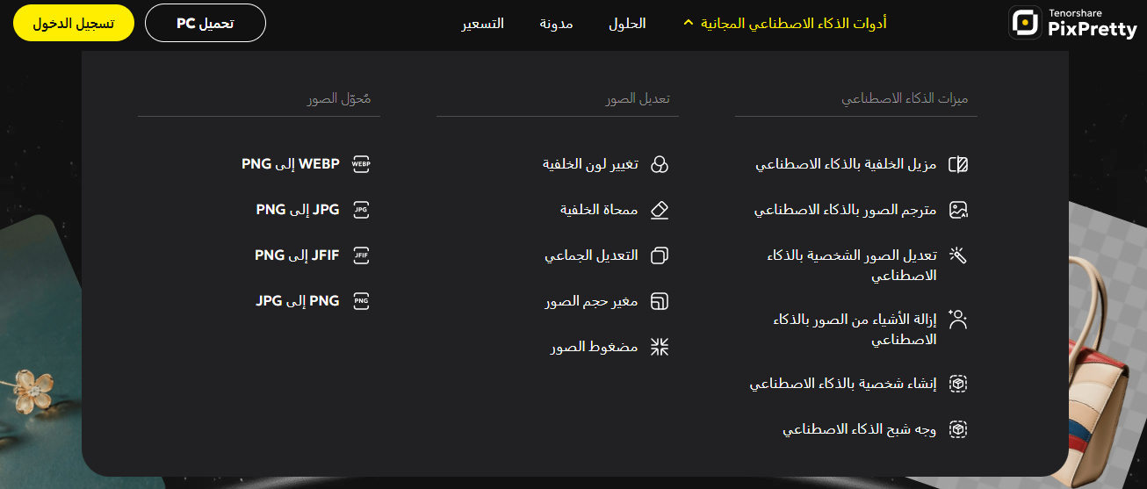
Task: Open JFIF إلى PNG converter link
Action: [297, 255]
